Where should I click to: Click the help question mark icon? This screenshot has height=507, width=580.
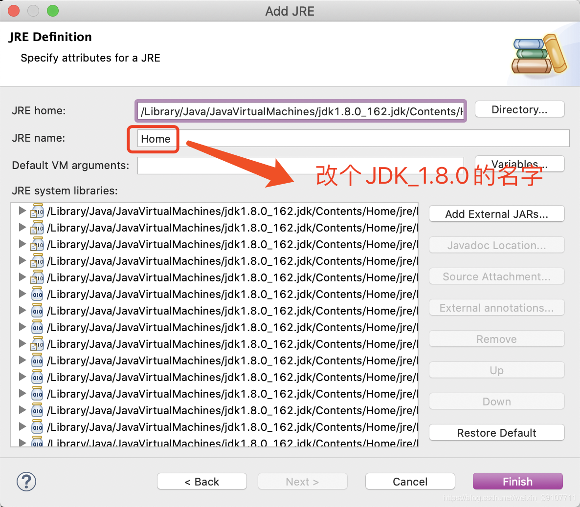[26, 482]
